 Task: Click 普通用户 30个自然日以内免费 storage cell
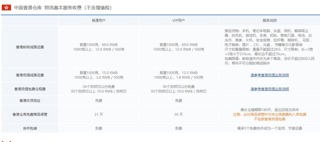(x=99, y=89)
